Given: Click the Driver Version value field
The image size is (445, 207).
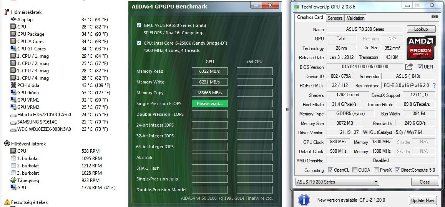Looking at the screenshot, I should point(381,132).
